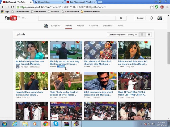Open Skype from the taskbar
170x127 pixels.
(56, 124)
